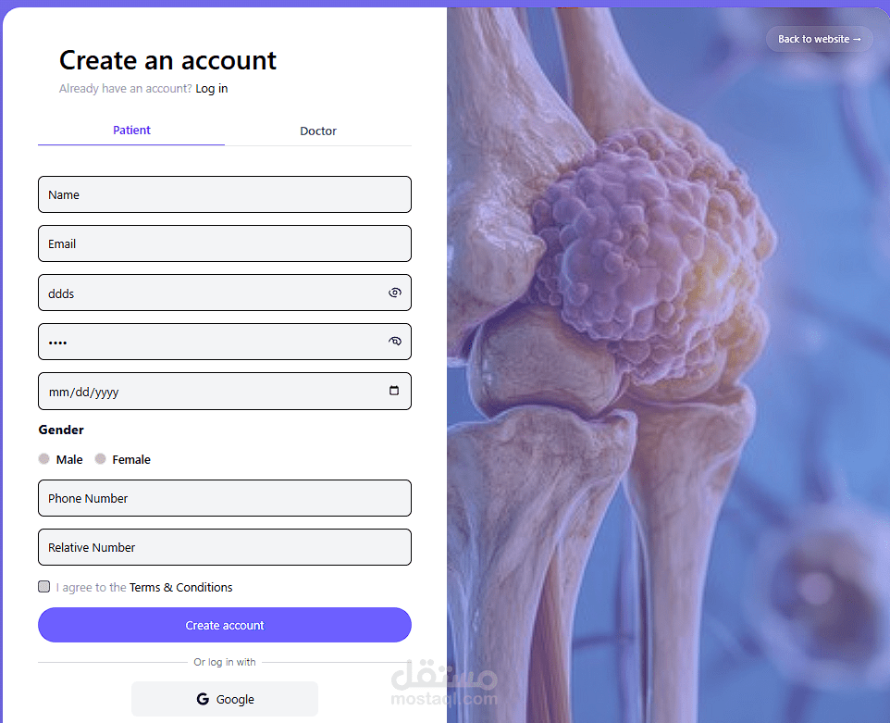The width and height of the screenshot is (890, 723).
Task: Select the Female radio button
Action: [101, 459]
